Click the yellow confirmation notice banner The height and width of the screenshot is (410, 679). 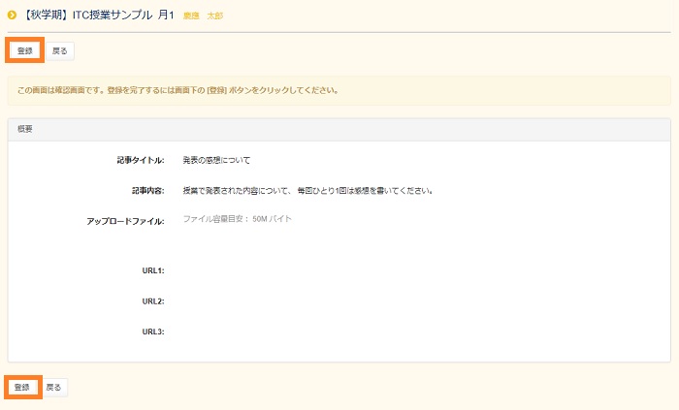click(339, 91)
